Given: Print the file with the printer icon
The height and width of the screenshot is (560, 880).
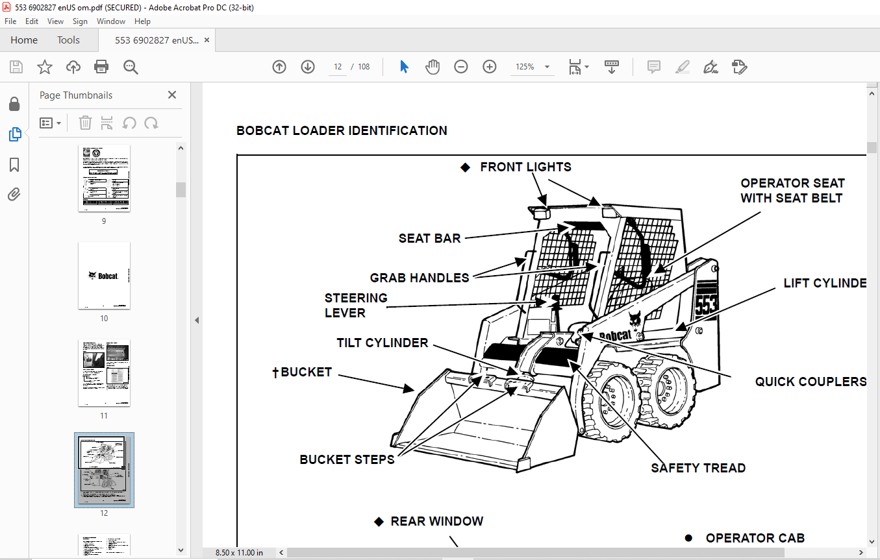Looking at the screenshot, I should pos(101,67).
